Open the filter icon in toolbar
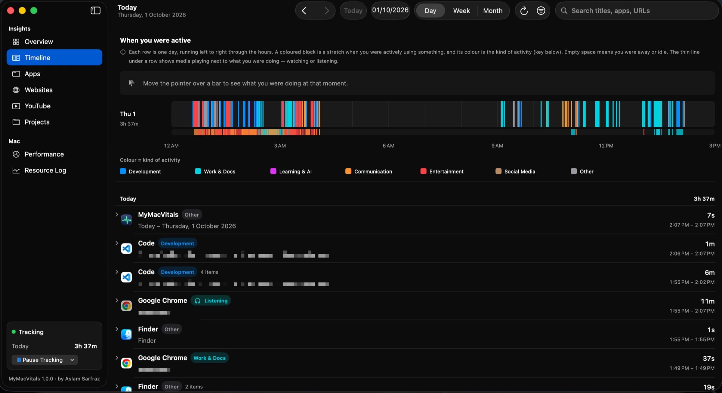 click(x=541, y=11)
